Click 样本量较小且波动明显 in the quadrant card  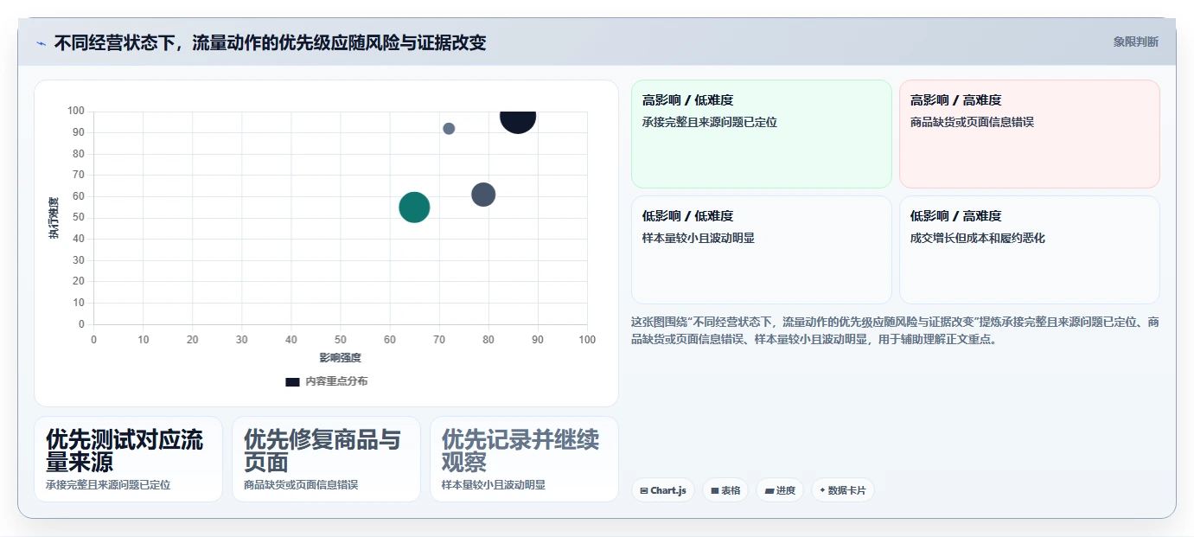click(x=699, y=238)
